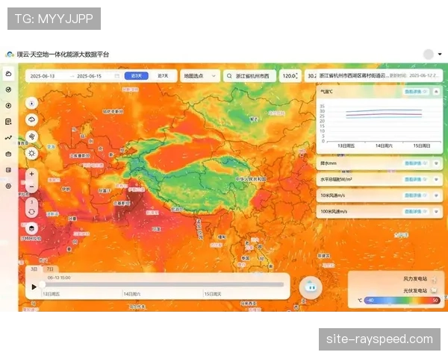The image size is (448, 358).
Task: Toggle the 风力发电站 layer switch
Action: 434,279
